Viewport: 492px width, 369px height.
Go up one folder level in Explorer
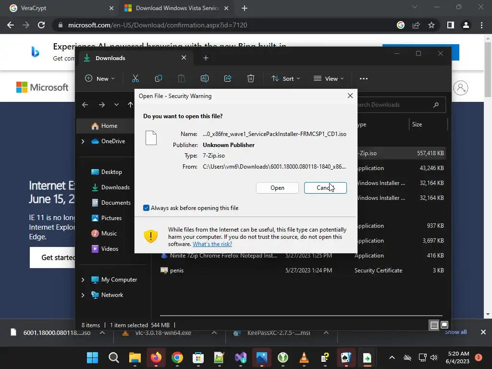point(131,105)
